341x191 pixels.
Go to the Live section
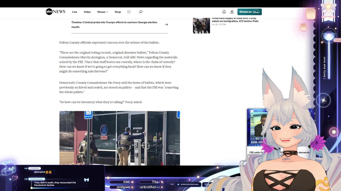pos(75,12)
